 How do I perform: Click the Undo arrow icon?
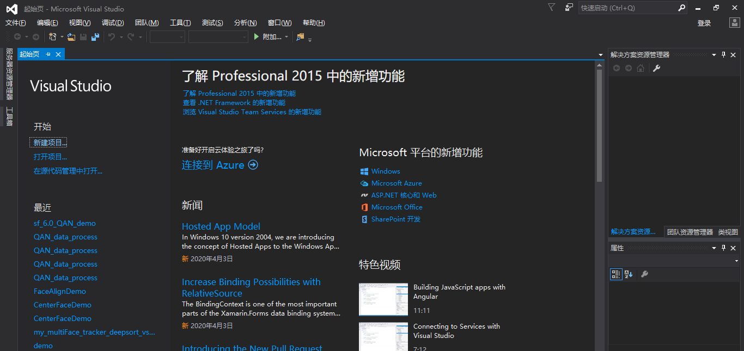(x=112, y=36)
